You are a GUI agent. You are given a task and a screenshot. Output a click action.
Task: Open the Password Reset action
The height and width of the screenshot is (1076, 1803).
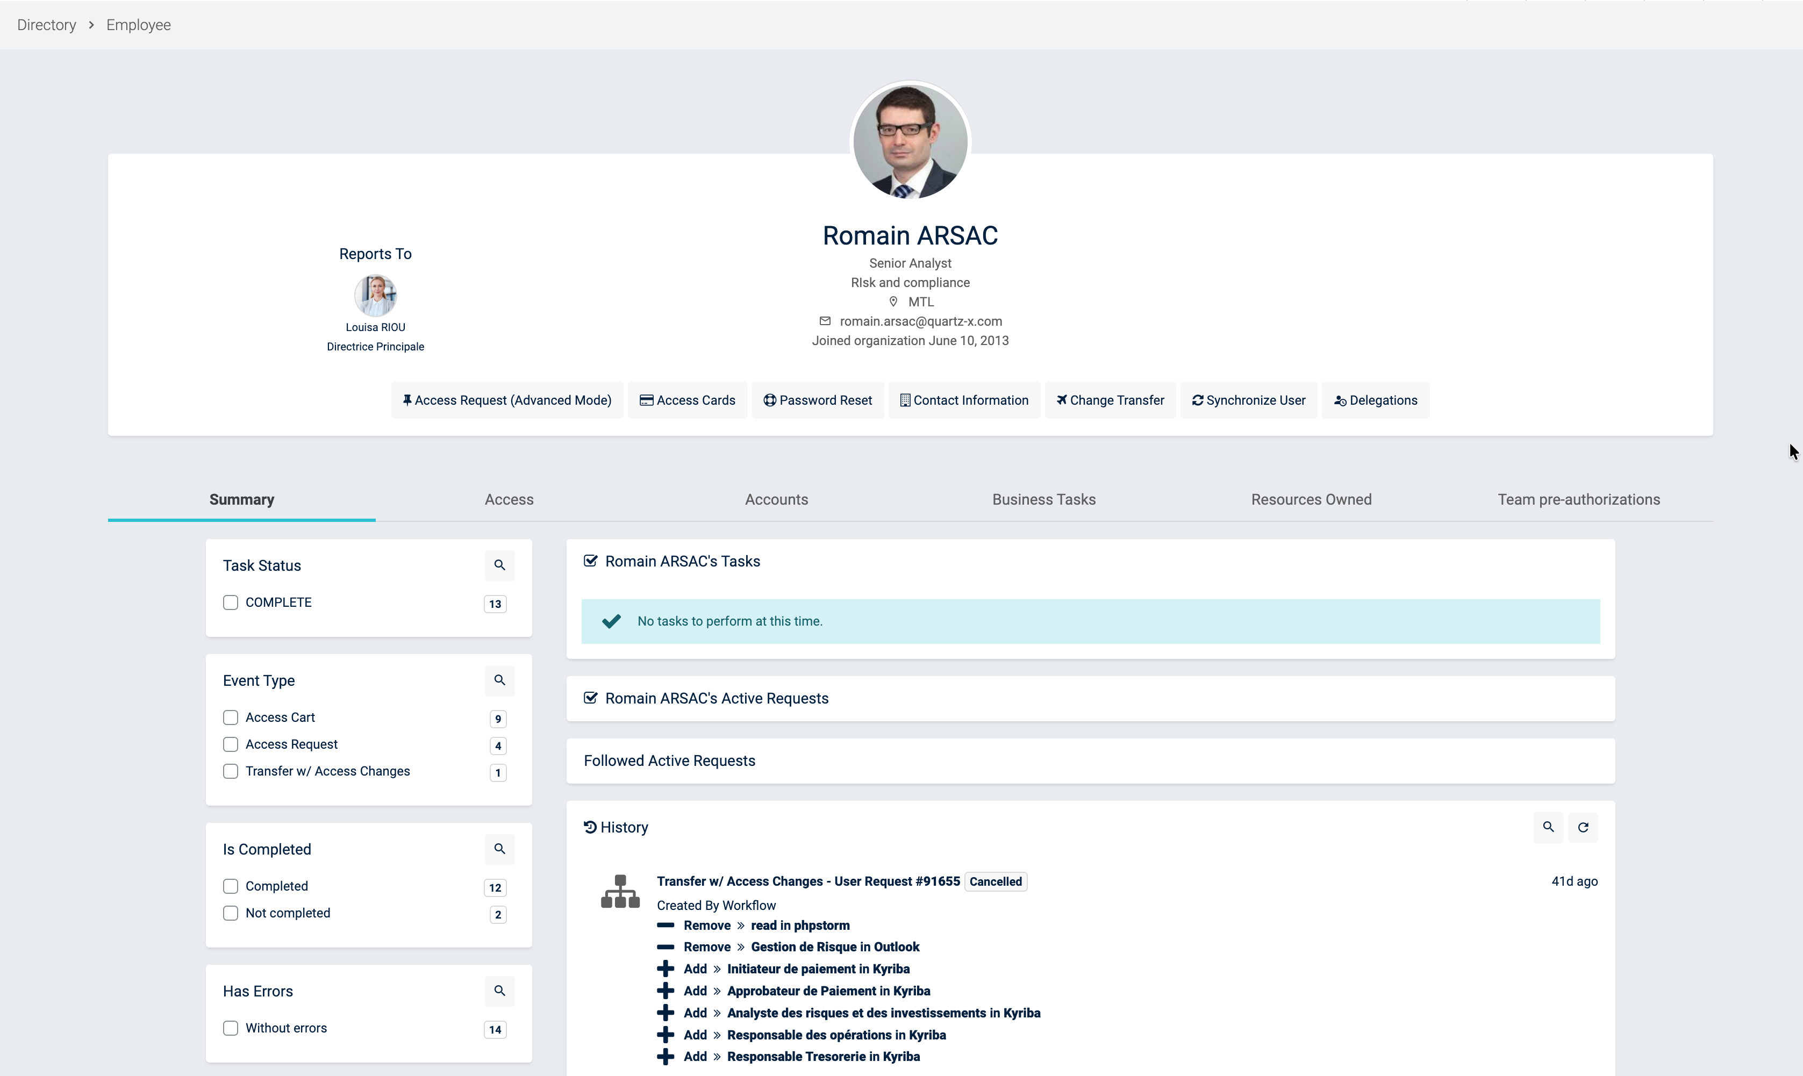pyautogui.click(x=818, y=400)
